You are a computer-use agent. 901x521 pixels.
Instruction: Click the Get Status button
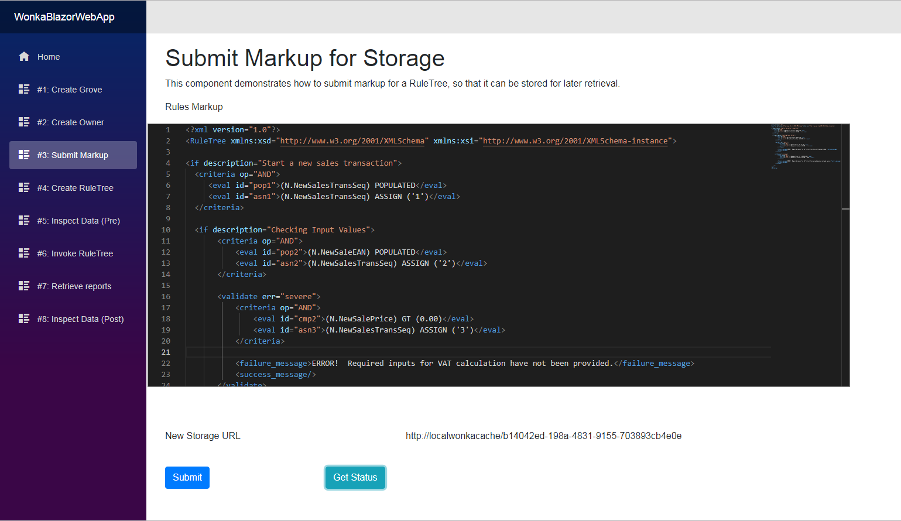355,478
